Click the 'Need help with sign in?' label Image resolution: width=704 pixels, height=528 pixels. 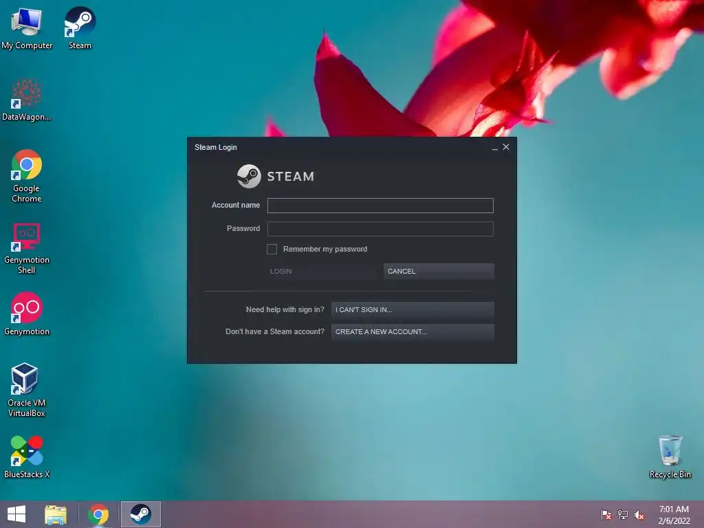(285, 310)
